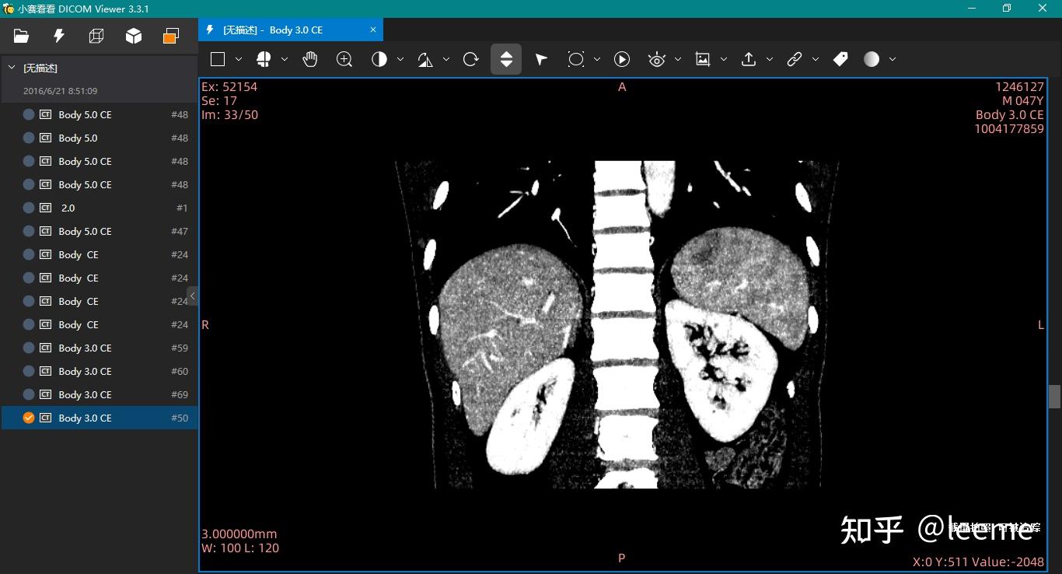Screen dimensions: 1062x574
Task: Toggle the circle marker for series #47
Action: pos(29,231)
